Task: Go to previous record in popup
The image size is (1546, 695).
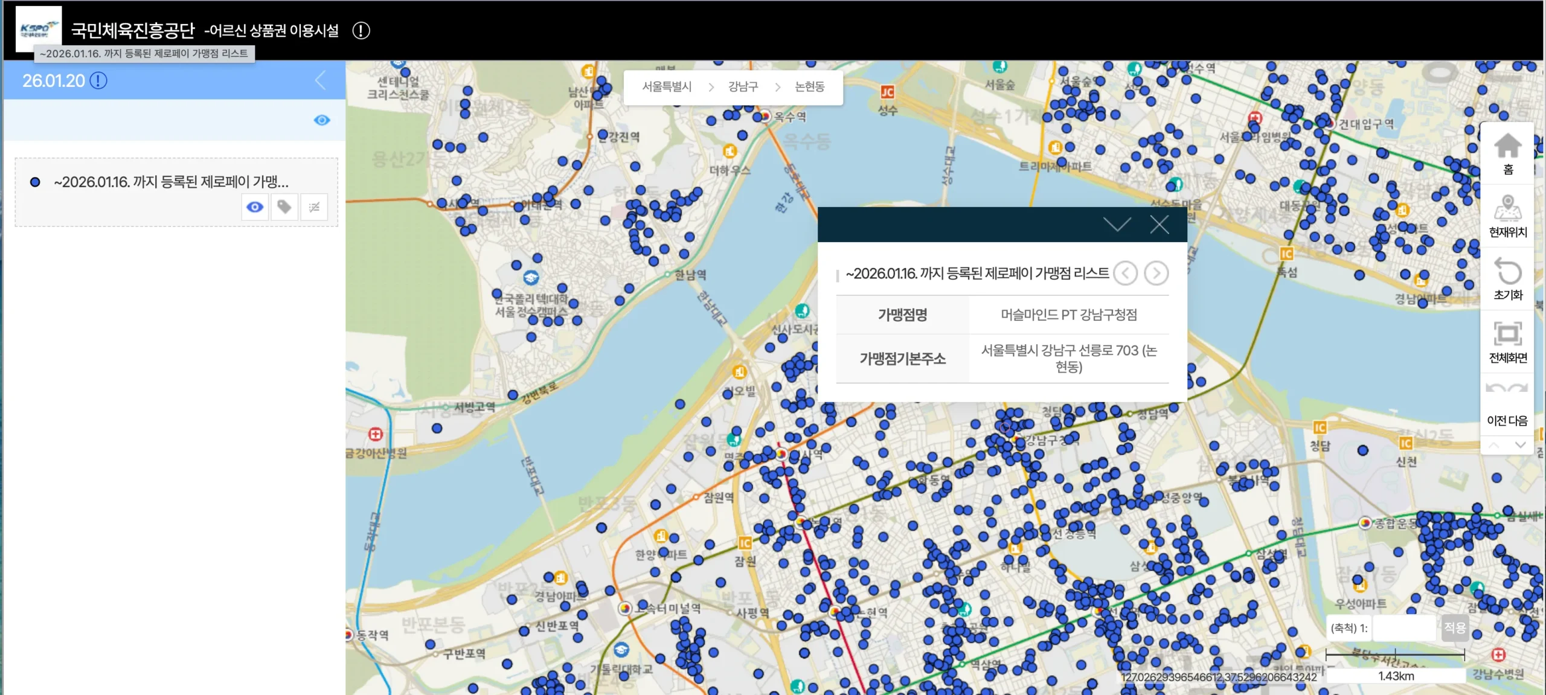Action: click(x=1125, y=274)
